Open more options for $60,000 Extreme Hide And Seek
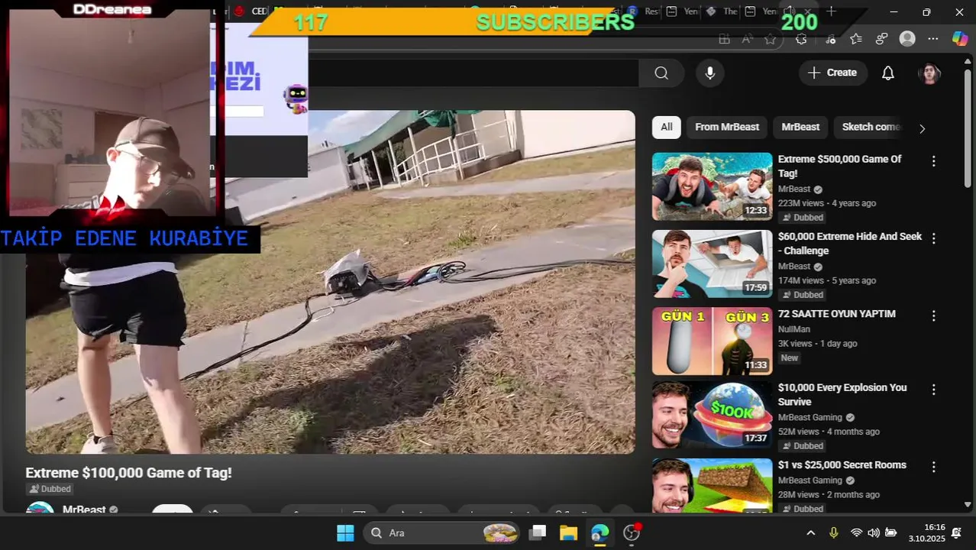This screenshot has width=976, height=550. click(933, 238)
